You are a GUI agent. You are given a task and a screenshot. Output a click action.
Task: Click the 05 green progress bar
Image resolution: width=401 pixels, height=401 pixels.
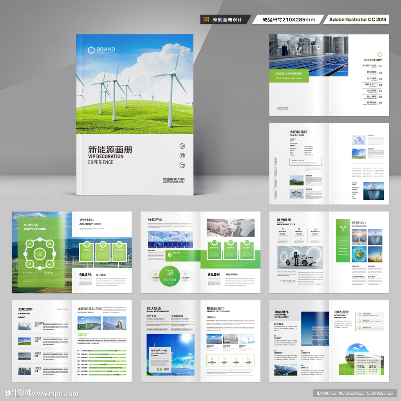(x=108, y=365)
